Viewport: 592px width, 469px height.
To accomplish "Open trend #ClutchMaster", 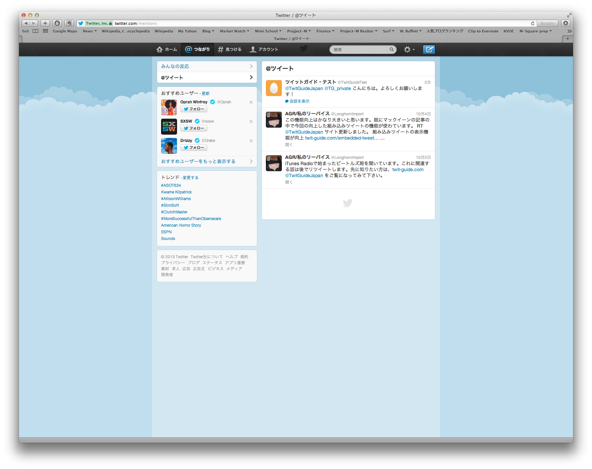I will coord(174,212).
